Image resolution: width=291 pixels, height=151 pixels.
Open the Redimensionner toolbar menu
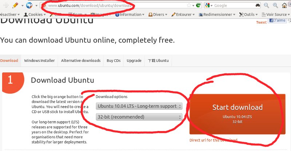click(x=217, y=15)
